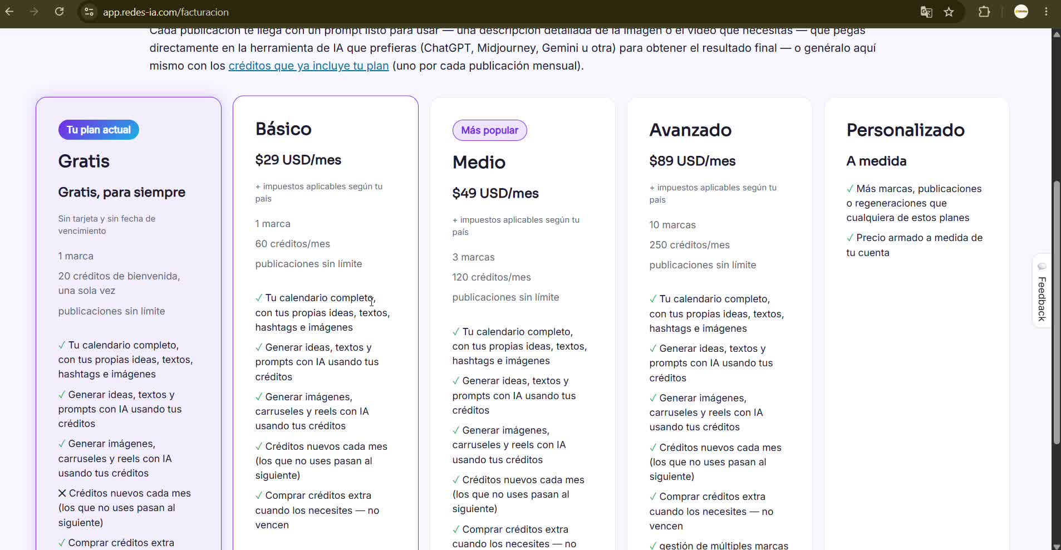Open the link créditos que ya incluye tu plan
Image resolution: width=1061 pixels, height=550 pixels.
(308, 66)
